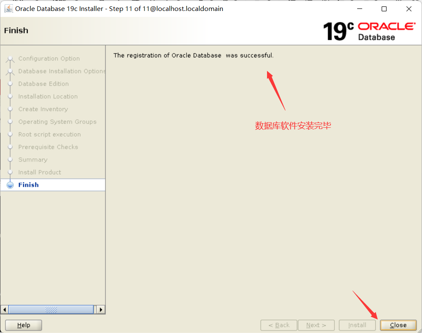Click the Oracle 19c Database logo
The width and height of the screenshot is (422, 333).
(369, 31)
